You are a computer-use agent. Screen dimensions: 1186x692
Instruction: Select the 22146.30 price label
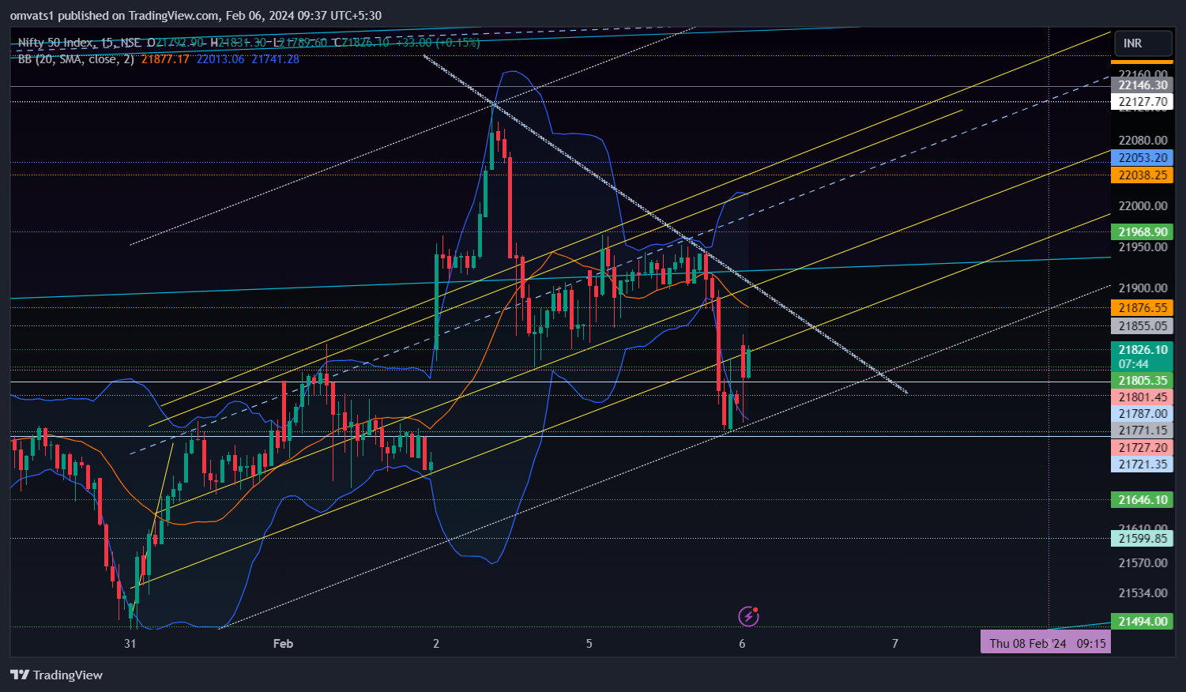coord(1142,85)
